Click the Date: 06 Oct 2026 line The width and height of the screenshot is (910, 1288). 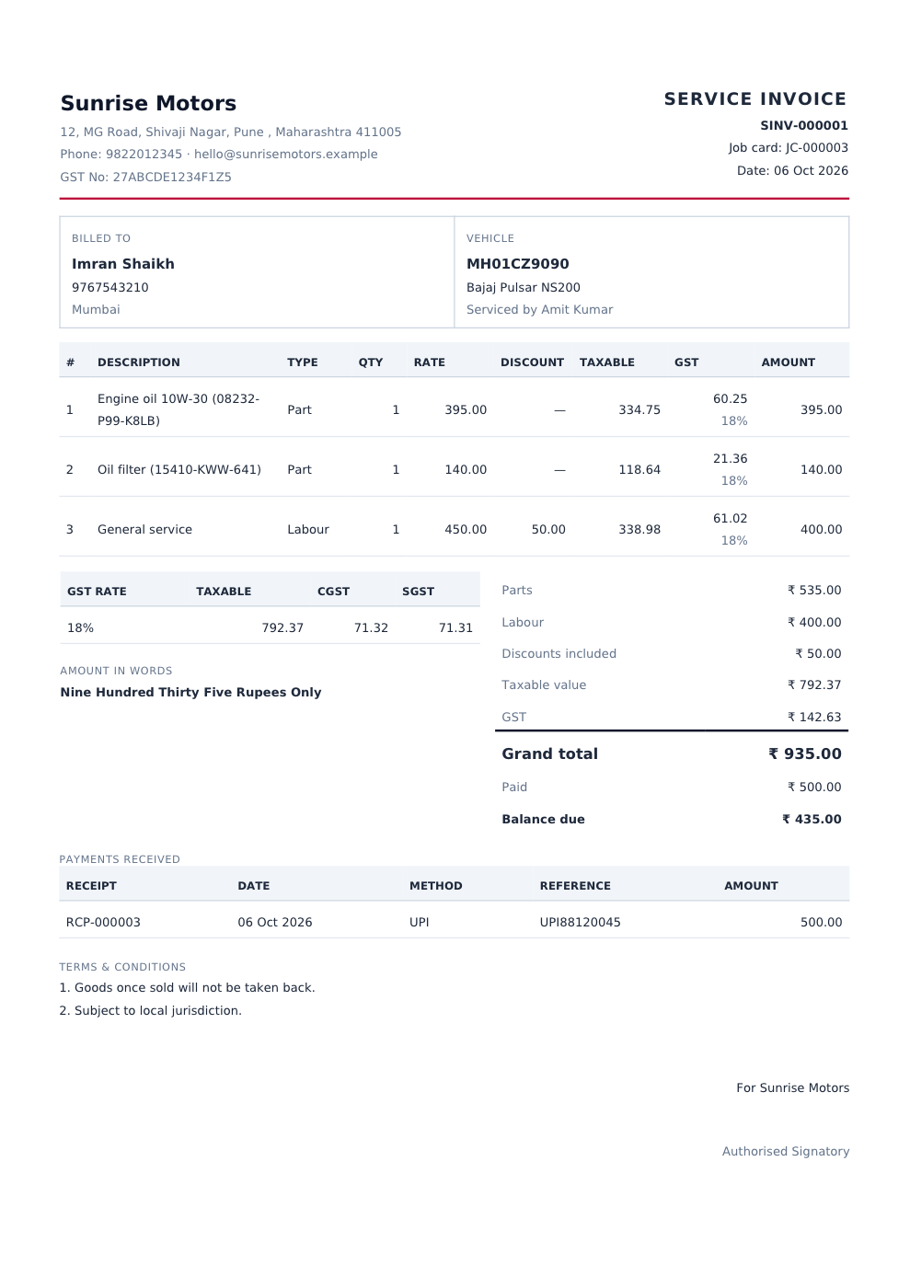point(792,170)
